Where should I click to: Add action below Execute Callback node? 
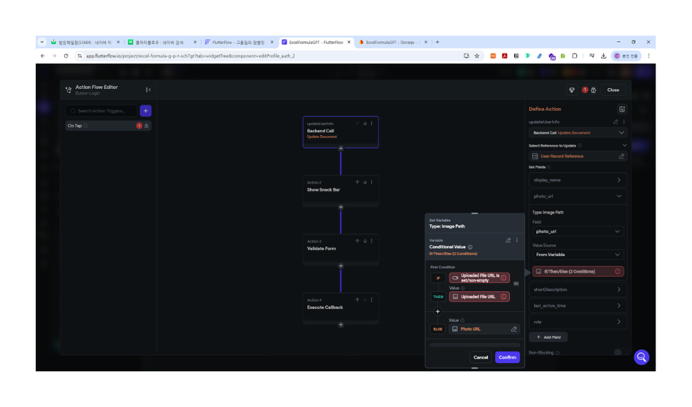pyautogui.click(x=340, y=324)
